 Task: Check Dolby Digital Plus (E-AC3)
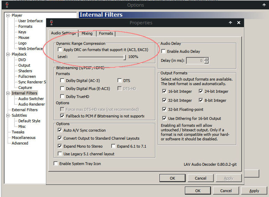pyautogui.click(x=62, y=89)
